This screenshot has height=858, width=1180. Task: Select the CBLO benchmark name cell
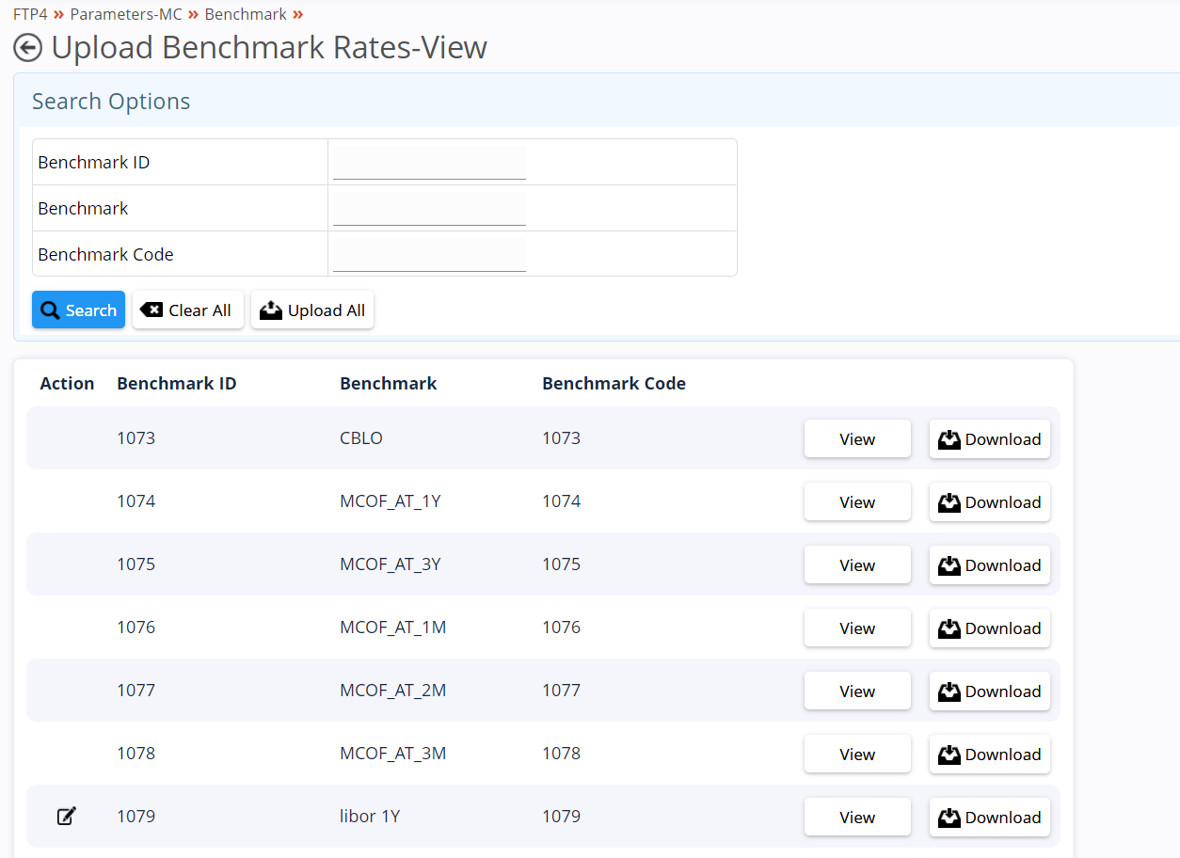tap(361, 437)
